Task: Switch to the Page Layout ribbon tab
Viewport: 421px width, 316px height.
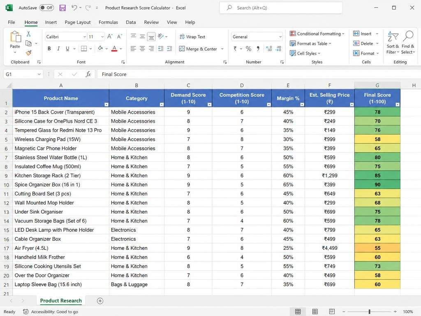Action: 78,22
